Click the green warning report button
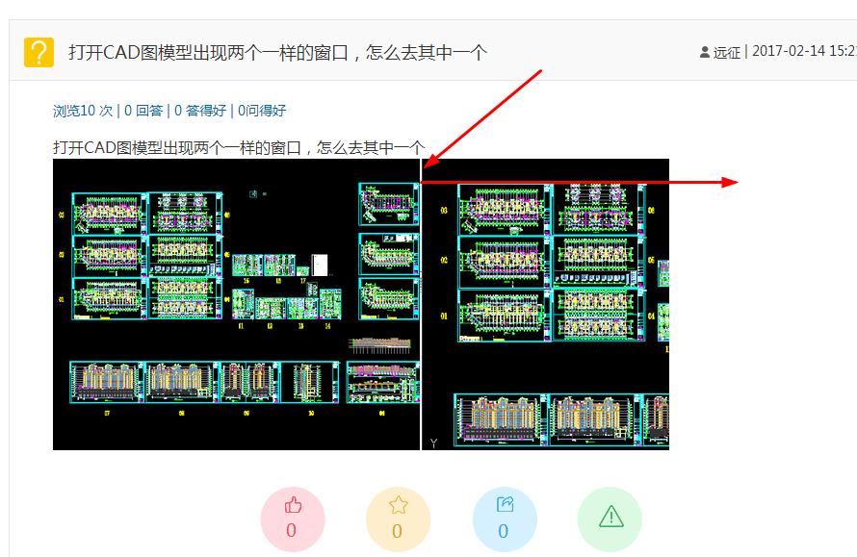This screenshot has height=557, width=857. click(x=610, y=519)
